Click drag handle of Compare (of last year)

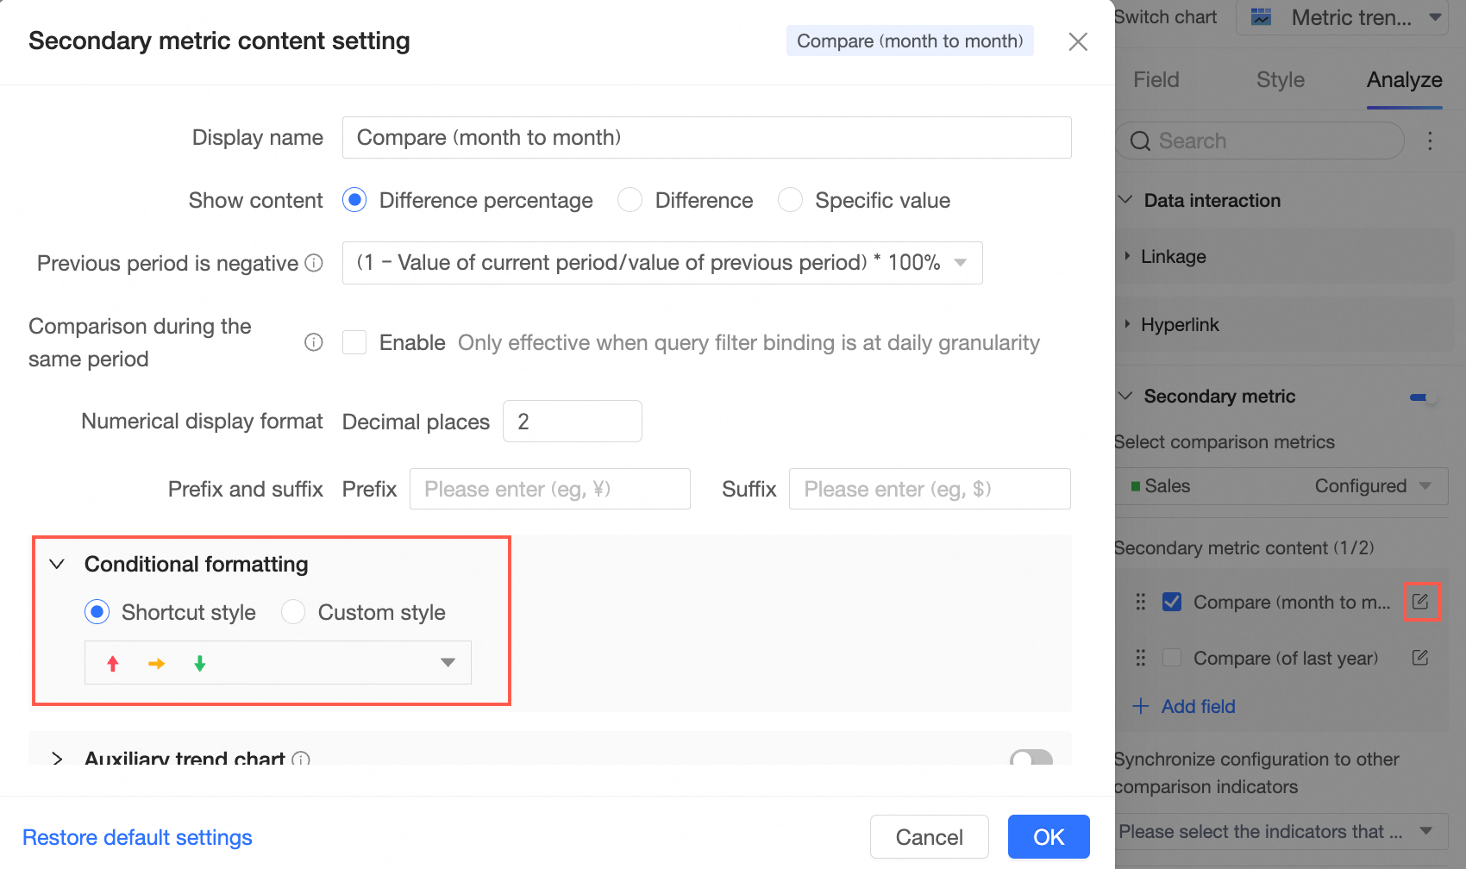point(1141,658)
